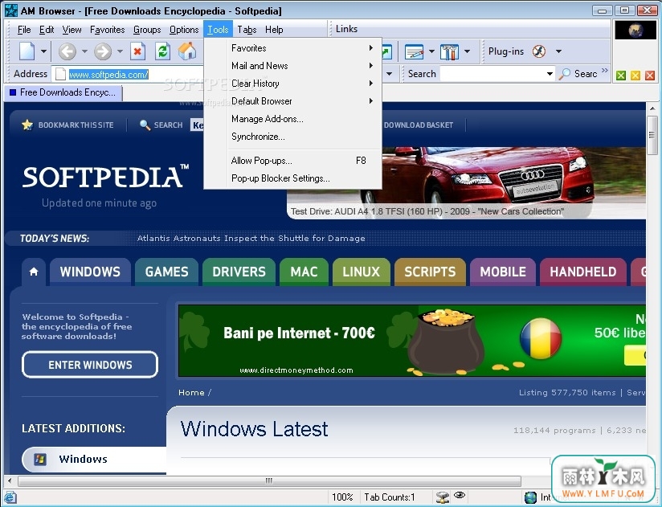Select the Free Downloads Encyc... tab
Viewport: 662px width, 507px height.
coord(63,92)
